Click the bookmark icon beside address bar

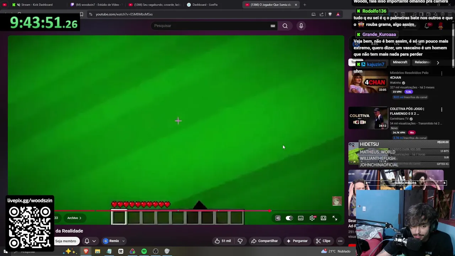pyautogui.click(x=81, y=14)
